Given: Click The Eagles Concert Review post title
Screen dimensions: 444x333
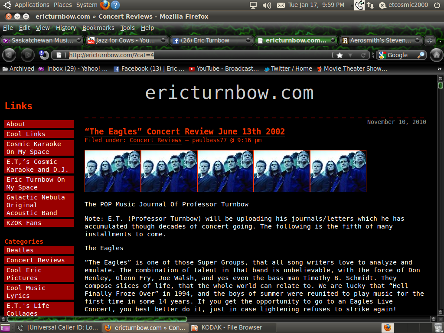Looking at the screenshot, I should (184, 132).
